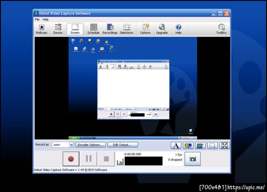This screenshot has width=267, height=192.
Task: Click the 0 dropped frames text
Action: click(x=175, y=160)
